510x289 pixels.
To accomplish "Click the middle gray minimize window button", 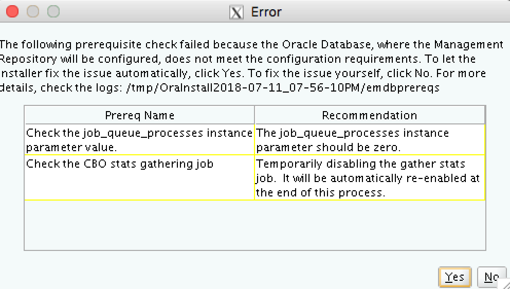I will [x=33, y=11].
